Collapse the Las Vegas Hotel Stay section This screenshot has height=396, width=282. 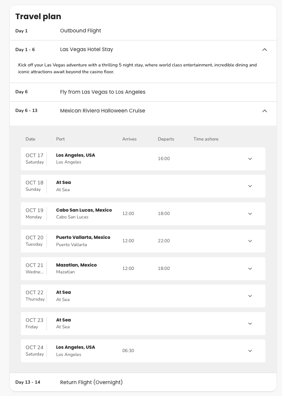(265, 49)
